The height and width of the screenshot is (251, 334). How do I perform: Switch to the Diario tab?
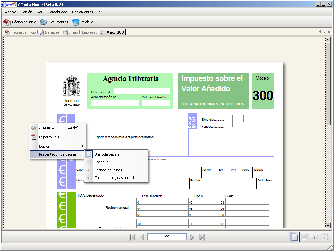(70, 32)
